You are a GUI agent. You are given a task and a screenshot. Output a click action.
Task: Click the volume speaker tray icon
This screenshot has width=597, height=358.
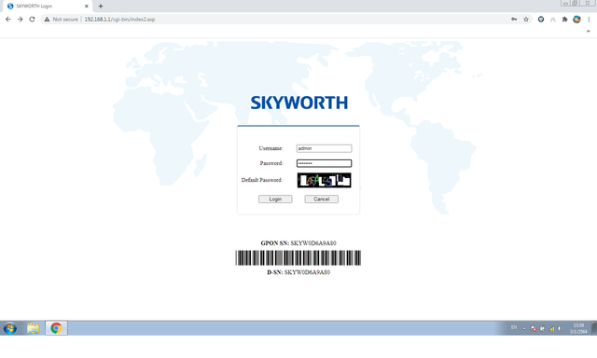(x=560, y=328)
